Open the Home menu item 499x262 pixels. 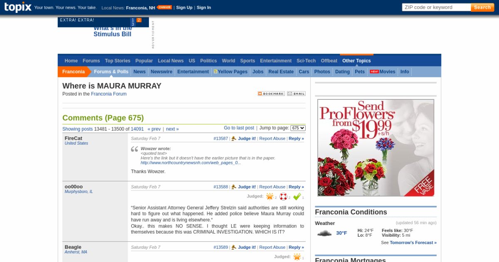click(71, 61)
